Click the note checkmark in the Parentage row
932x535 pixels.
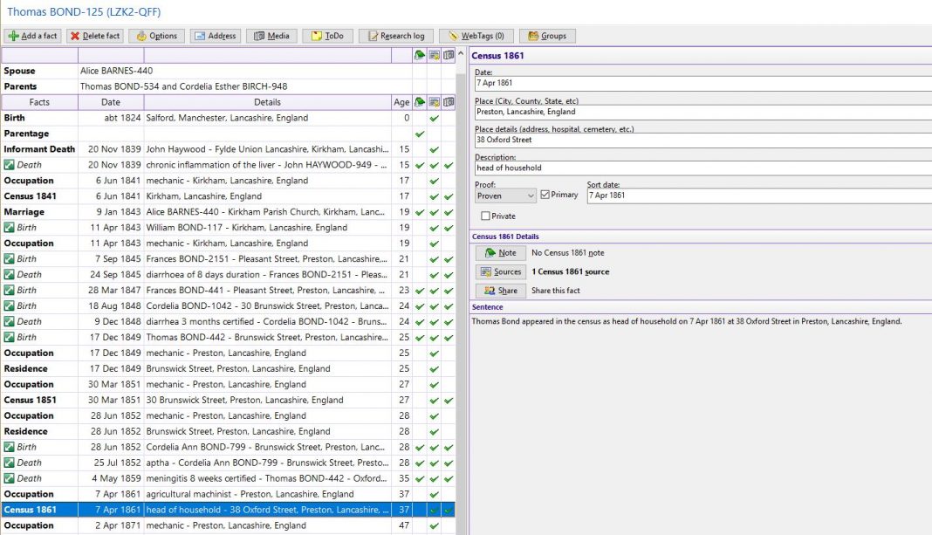[420, 134]
